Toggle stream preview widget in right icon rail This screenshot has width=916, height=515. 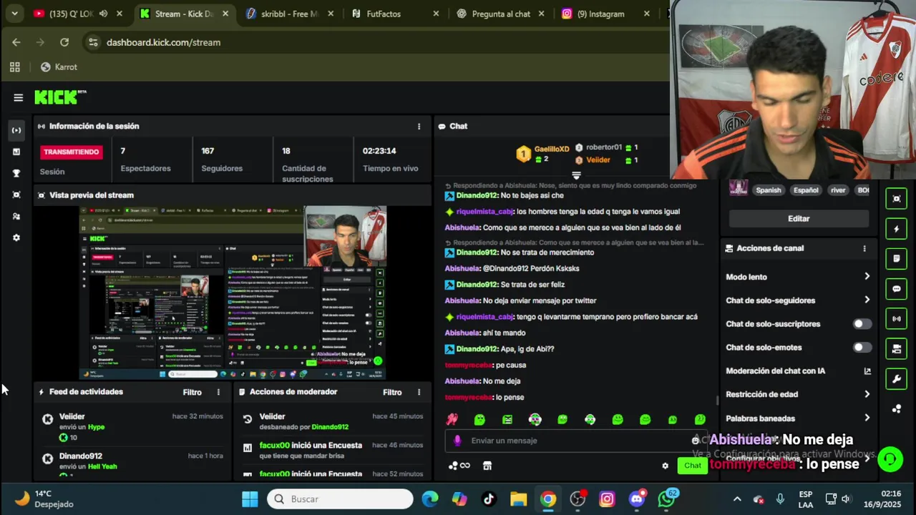tap(897, 199)
